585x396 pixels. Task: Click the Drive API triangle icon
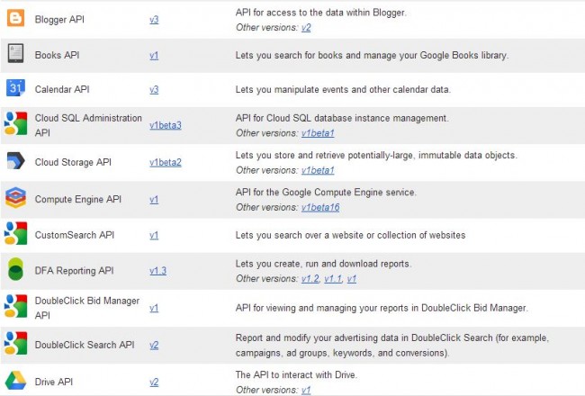[15, 381]
